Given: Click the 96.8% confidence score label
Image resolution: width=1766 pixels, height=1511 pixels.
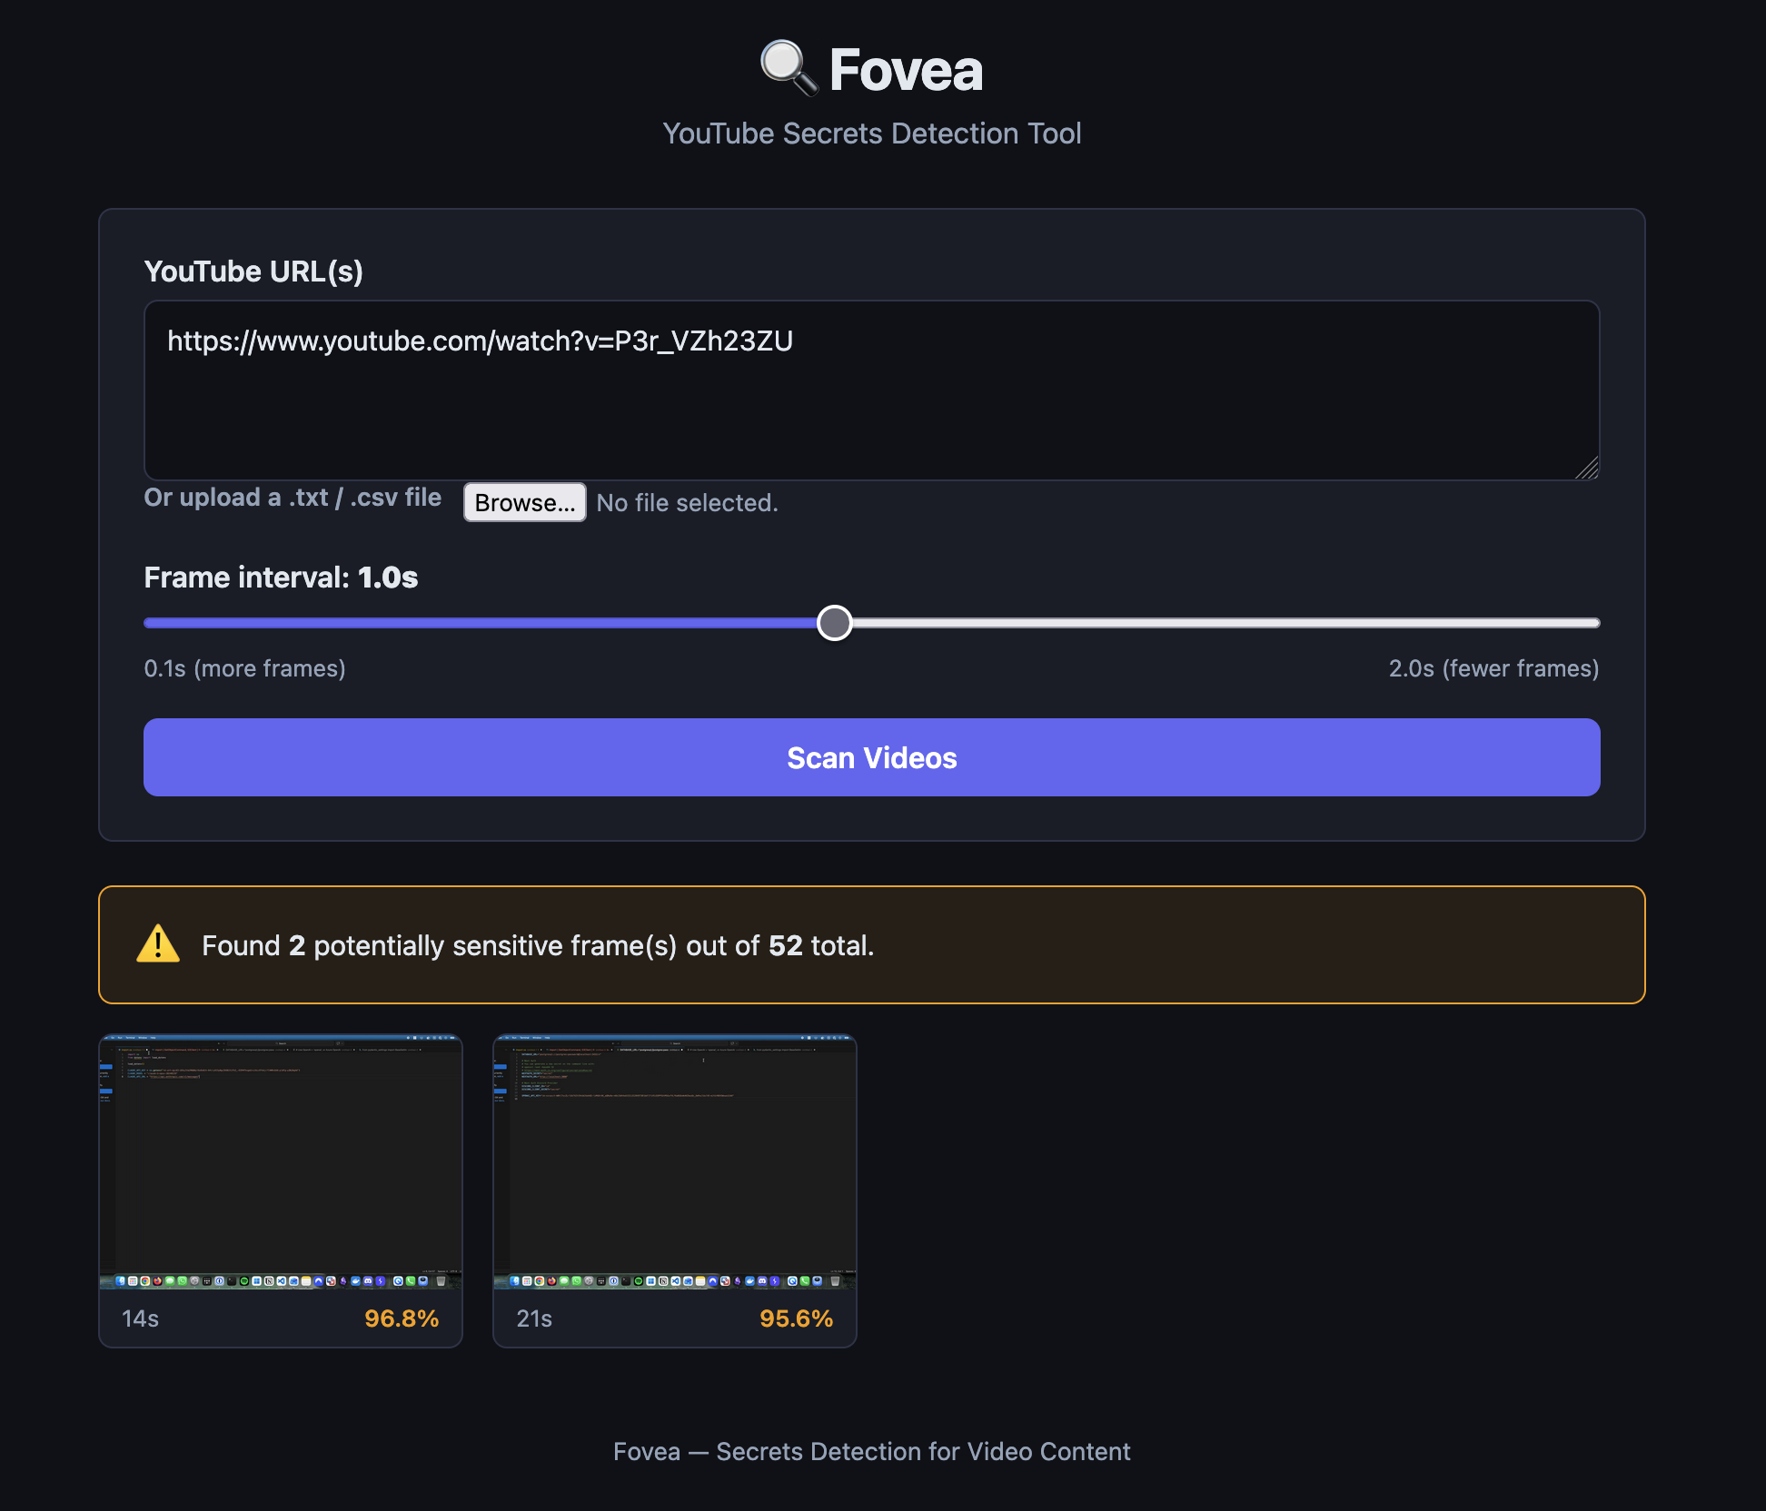Looking at the screenshot, I should (402, 1318).
